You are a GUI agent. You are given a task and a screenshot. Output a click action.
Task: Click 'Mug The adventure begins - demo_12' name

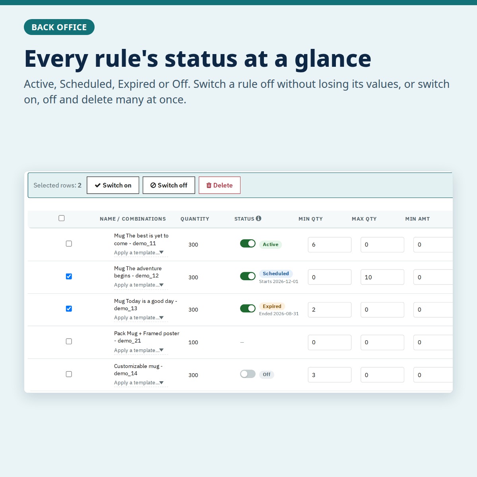click(x=138, y=272)
